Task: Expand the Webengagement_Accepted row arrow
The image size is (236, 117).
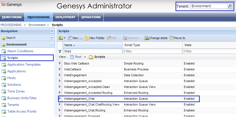Action: pyautogui.click(x=60, y=81)
